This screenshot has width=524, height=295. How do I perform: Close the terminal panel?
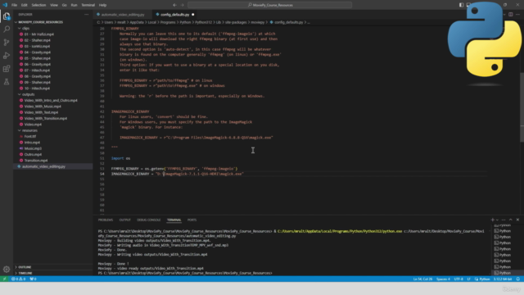517,220
